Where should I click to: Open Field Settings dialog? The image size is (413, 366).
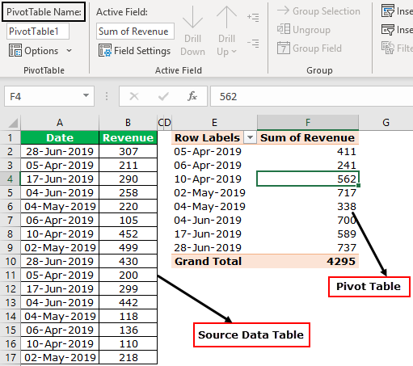[x=134, y=51]
